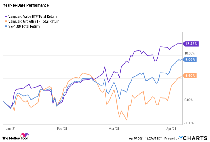Click the 10.00% y-axis label
The height and width of the screenshot is (142, 210).
pos(189,53)
